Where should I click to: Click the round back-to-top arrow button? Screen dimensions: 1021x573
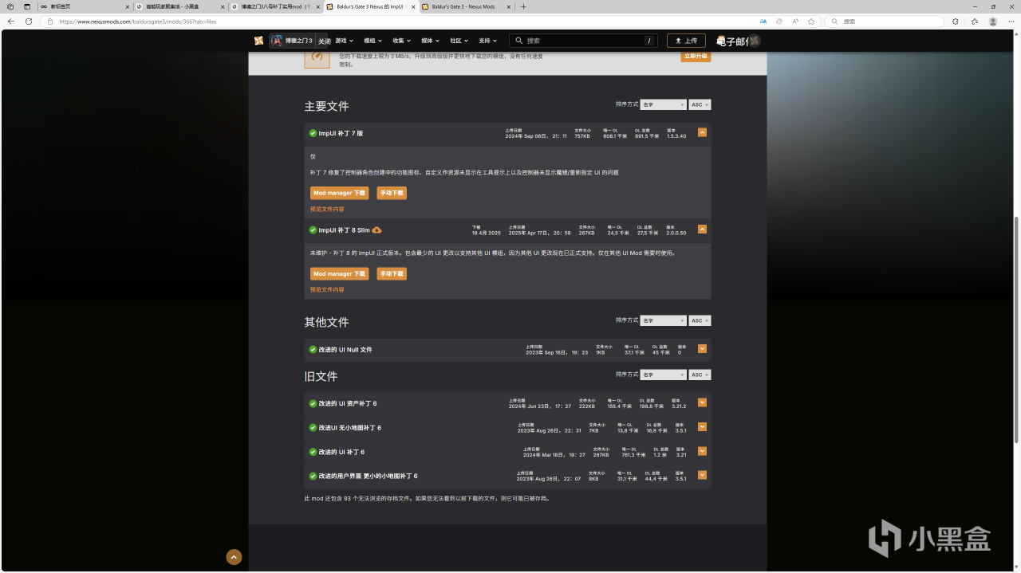pos(234,557)
